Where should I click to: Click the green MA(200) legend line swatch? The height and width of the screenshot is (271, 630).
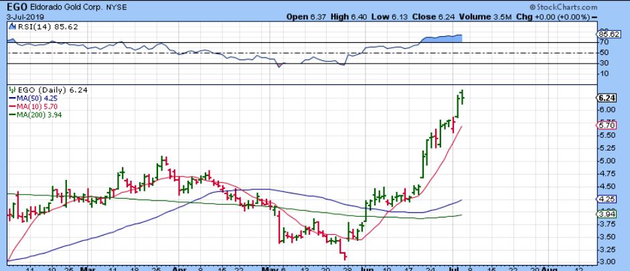click(11, 115)
